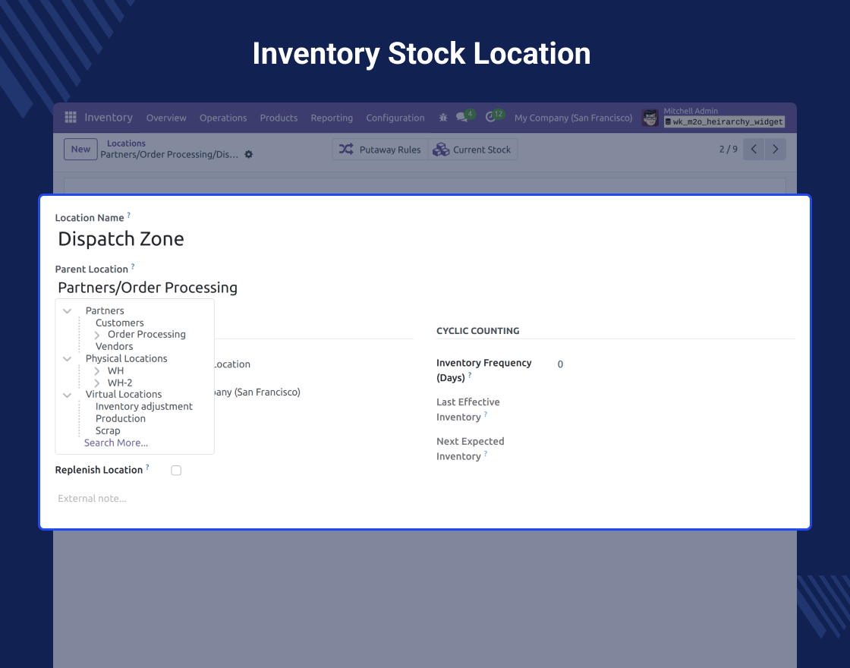Open the debug bug icon
Viewport: 850px width, 668px height.
[443, 117]
